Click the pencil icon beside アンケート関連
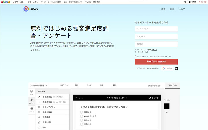The height and width of the screenshot is (130, 208). 46,86
